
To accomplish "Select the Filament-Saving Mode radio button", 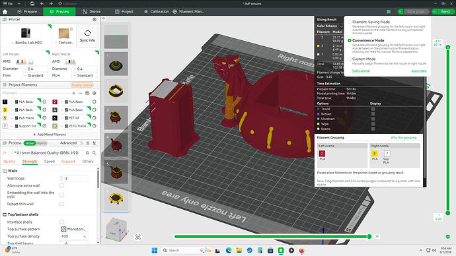I will pos(350,22).
